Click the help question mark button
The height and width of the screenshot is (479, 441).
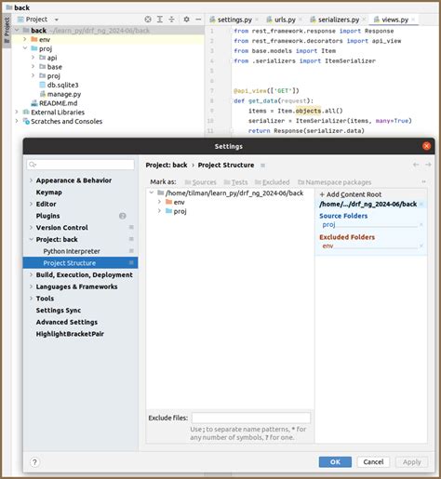pos(34,462)
